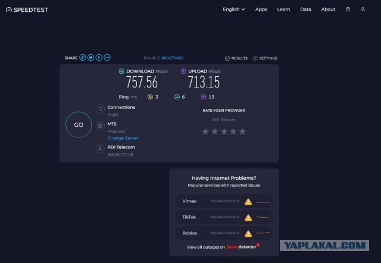Screen dimensions: 381x263
Task: Click the idle ping icon
Action: (x=150, y=97)
